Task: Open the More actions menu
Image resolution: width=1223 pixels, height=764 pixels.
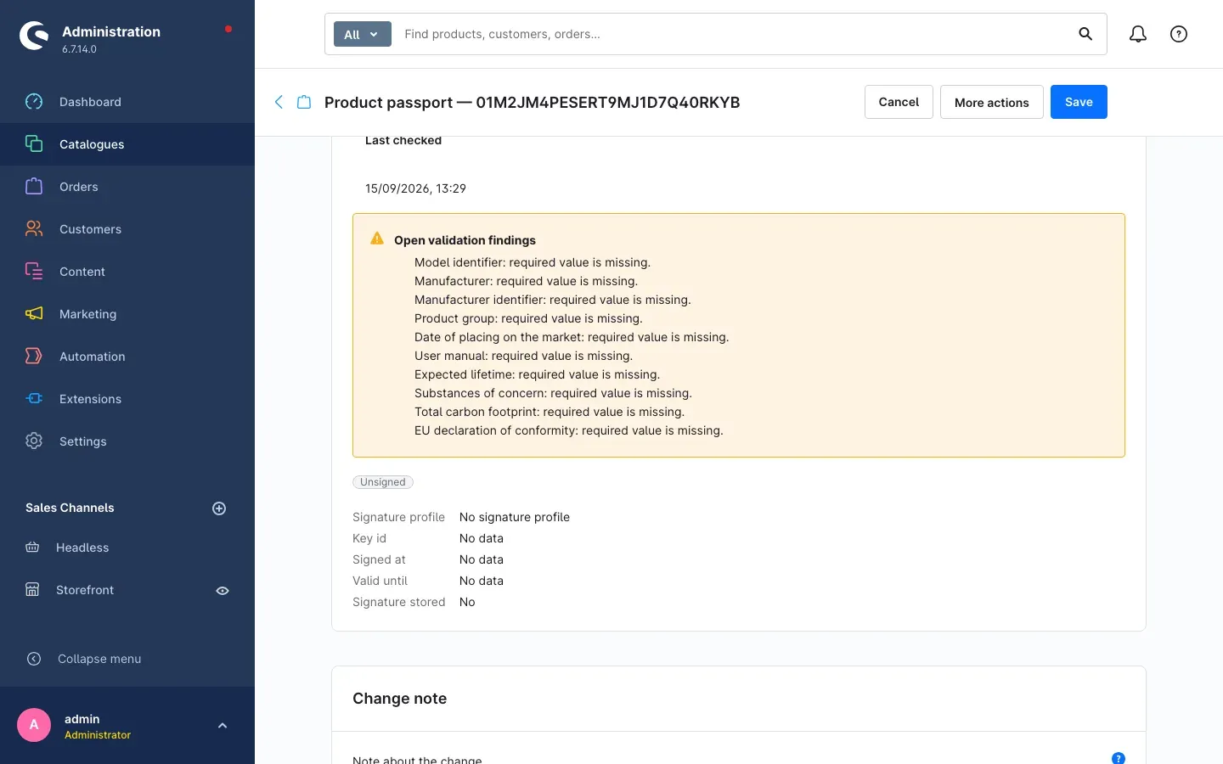Action: pyautogui.click(x=992, y=102)
